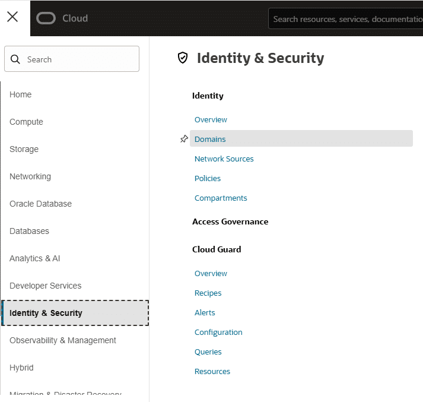Focus the top resources search bar
The image size is (423, 402).
345,18
